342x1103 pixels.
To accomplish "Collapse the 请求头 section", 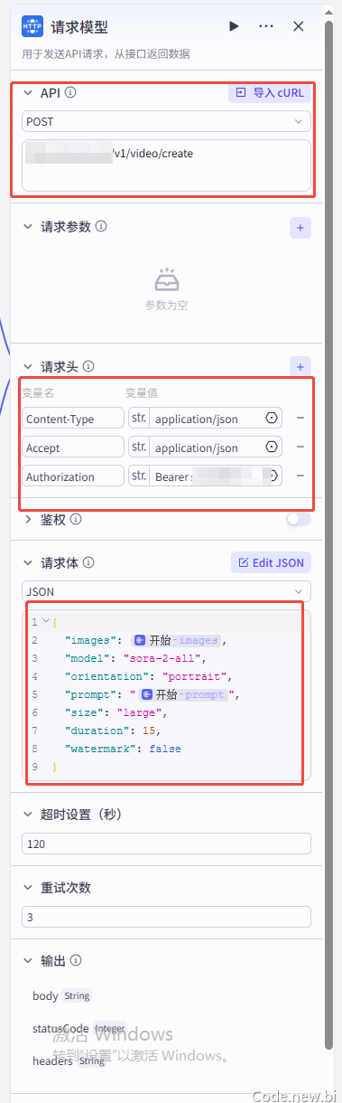I will (27, 367).
